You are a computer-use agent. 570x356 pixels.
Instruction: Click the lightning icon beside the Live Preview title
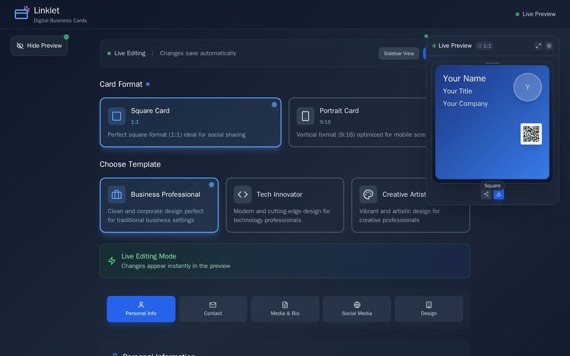point(434,46)
